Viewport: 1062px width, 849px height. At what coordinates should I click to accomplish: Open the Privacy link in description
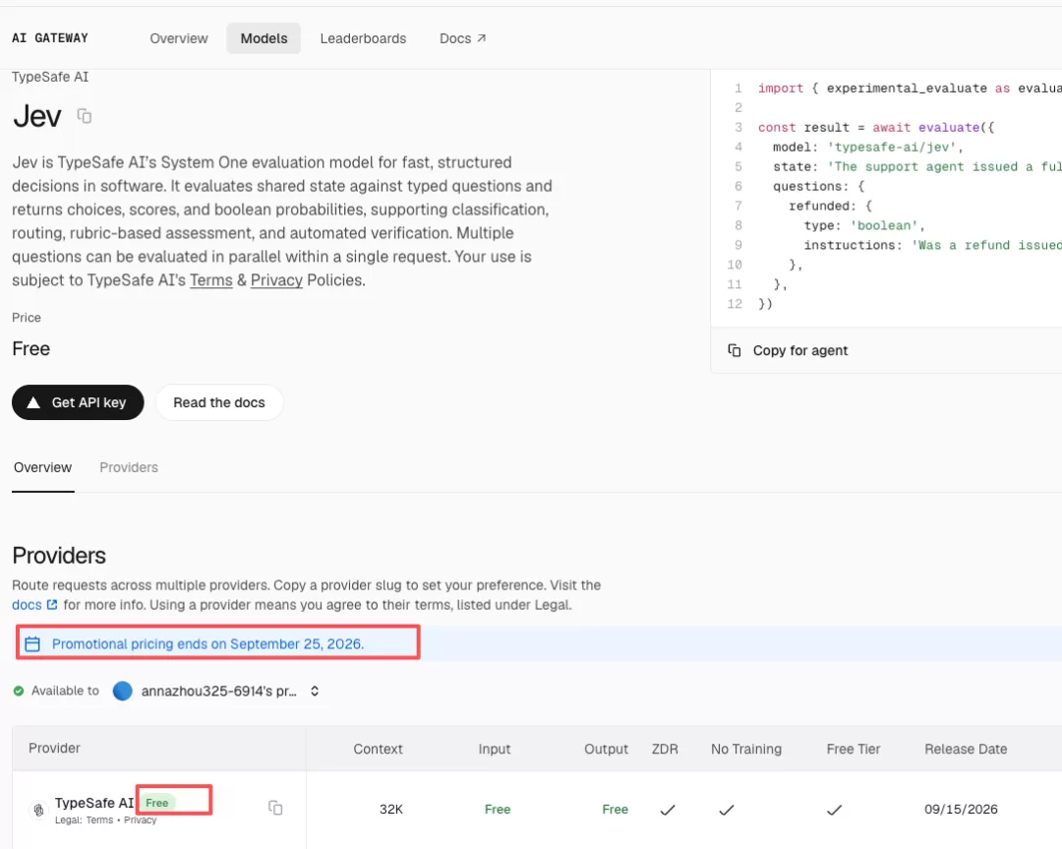276,279
